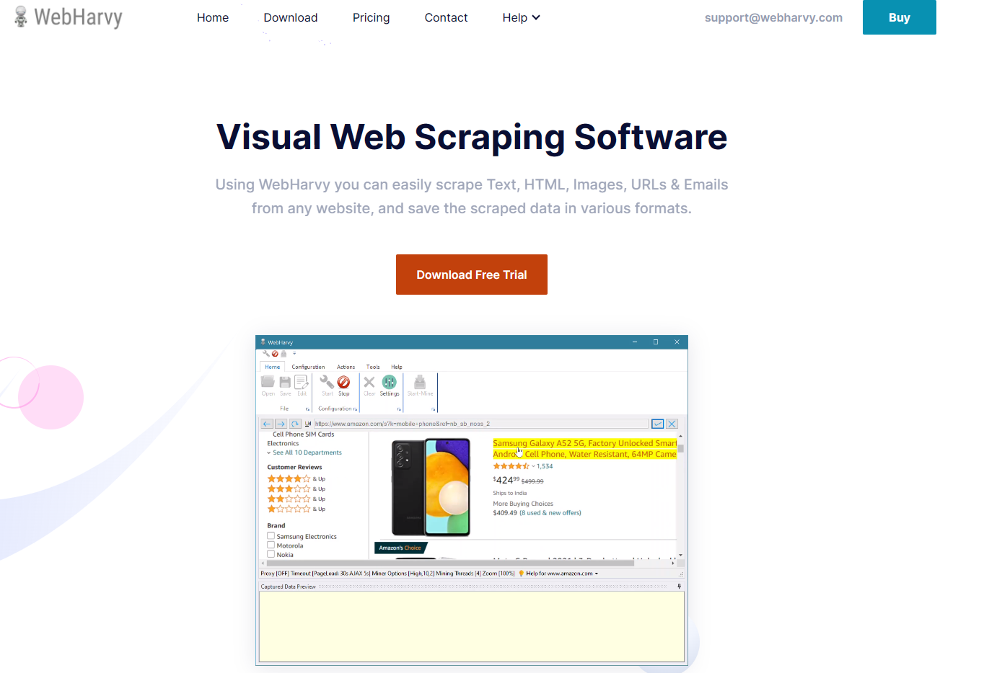The width and height of the screenshot is (984, 673).
Task: Click the horizontal scrollbar of the browser pane
Action: click(450, 563)
